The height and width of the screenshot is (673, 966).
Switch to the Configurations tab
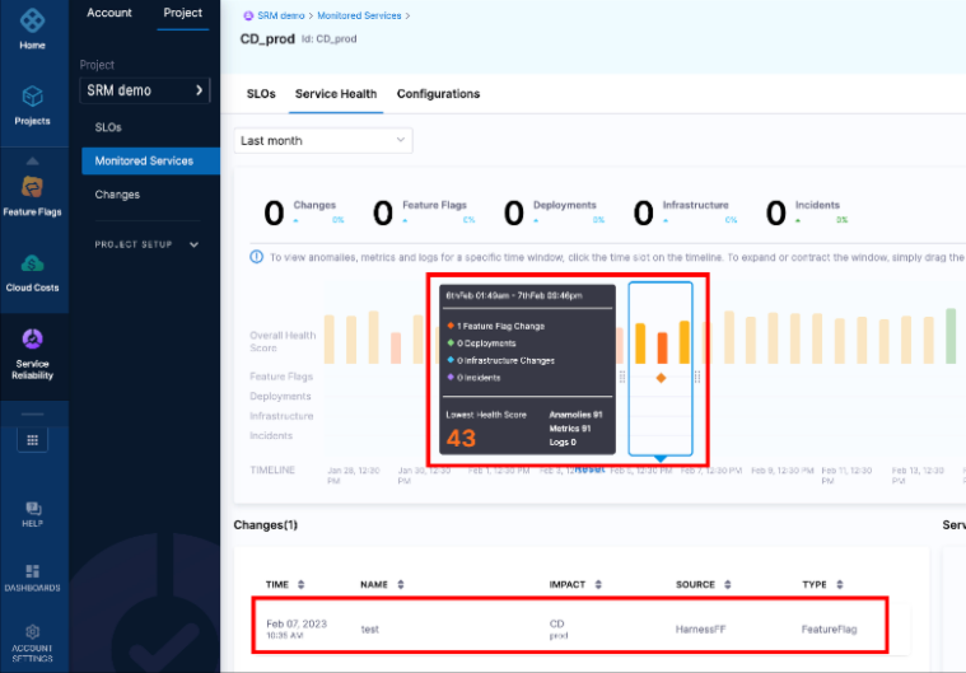tap(438, 94)
